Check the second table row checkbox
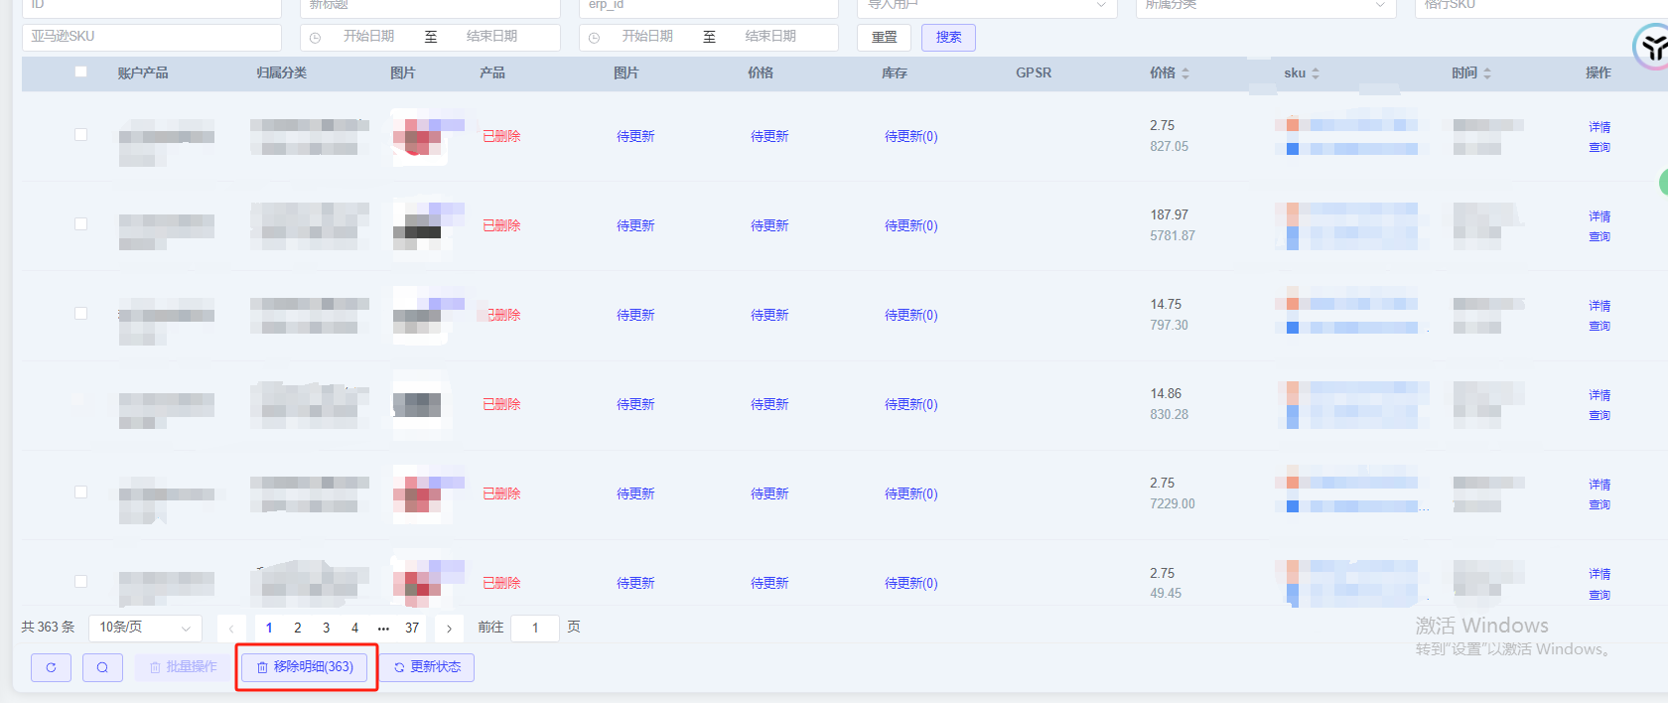Viewport: 1668px width, 703px height. tap(80, 224)
